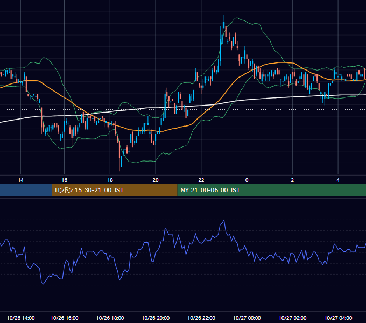Click the 0 hour axis label
Screen dimensions: 366x323
coord(247,180)
